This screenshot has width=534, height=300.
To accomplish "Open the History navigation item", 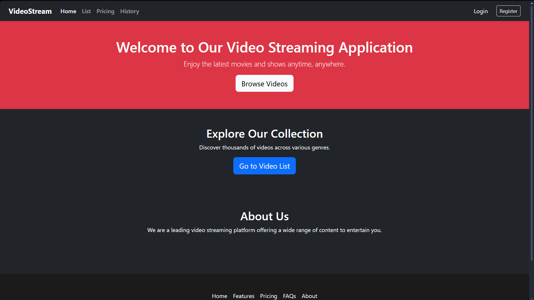I will click(130, 11).
